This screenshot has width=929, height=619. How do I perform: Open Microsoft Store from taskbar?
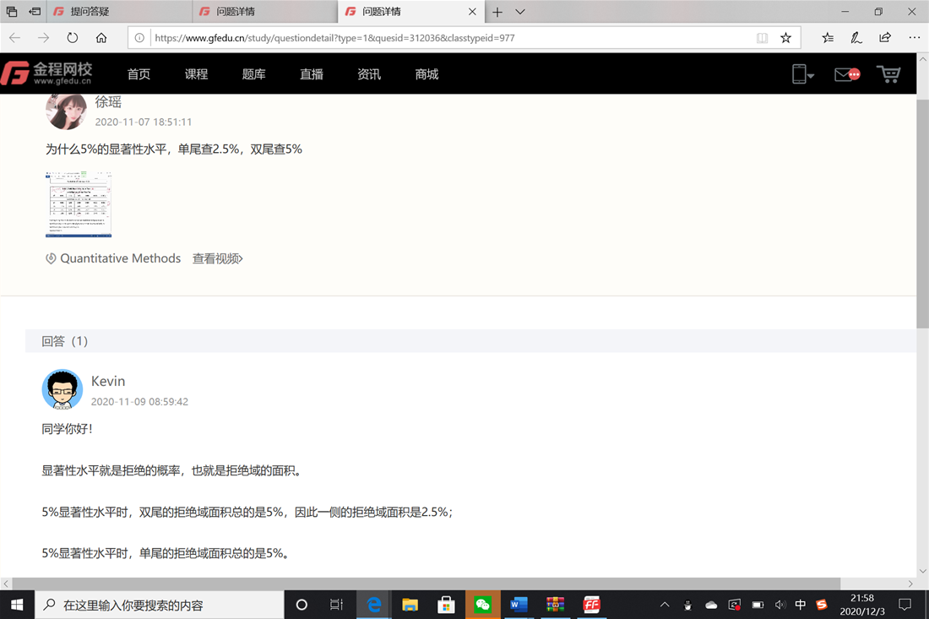click(446, 605)
